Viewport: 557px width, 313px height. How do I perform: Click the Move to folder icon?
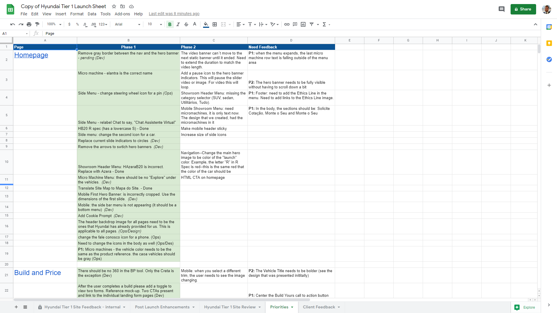tap(122, 6)
